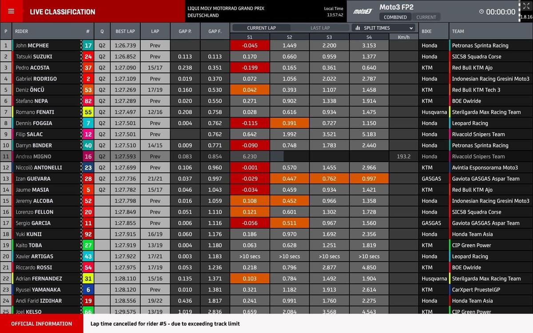Image resolution: width=533 pixels, height=333 pixels.
Task: Click Izan Guevara's orange S3 split cell
Action: point(329,178)
